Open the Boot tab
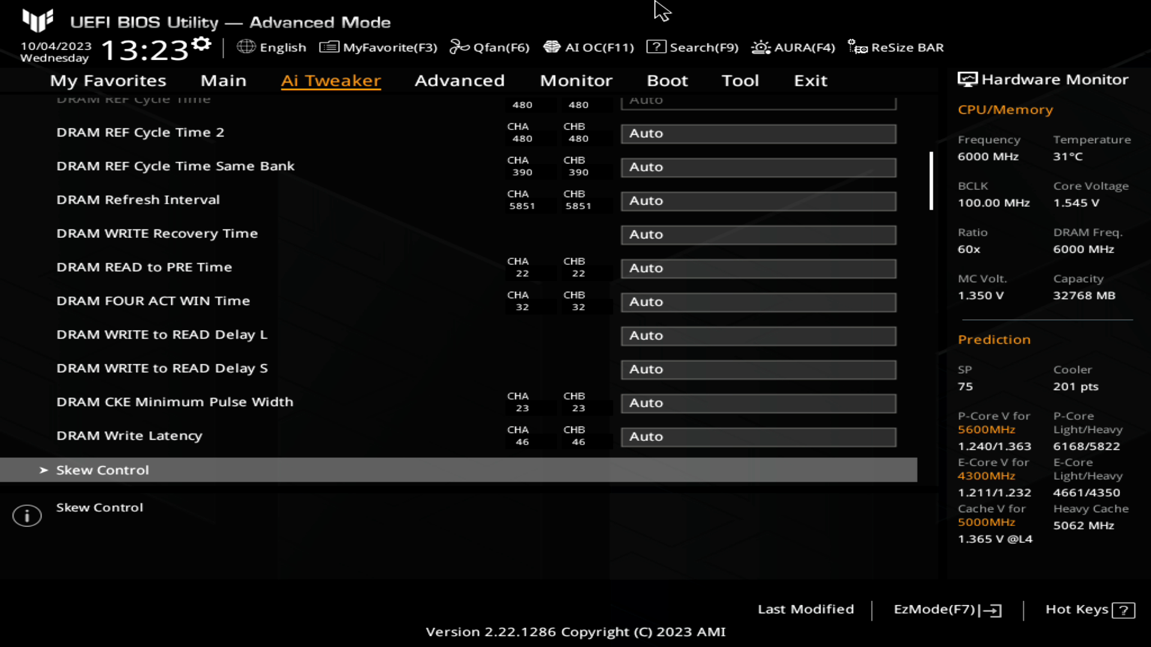This screenshot has height=647, width=1151. coord(667,80)
